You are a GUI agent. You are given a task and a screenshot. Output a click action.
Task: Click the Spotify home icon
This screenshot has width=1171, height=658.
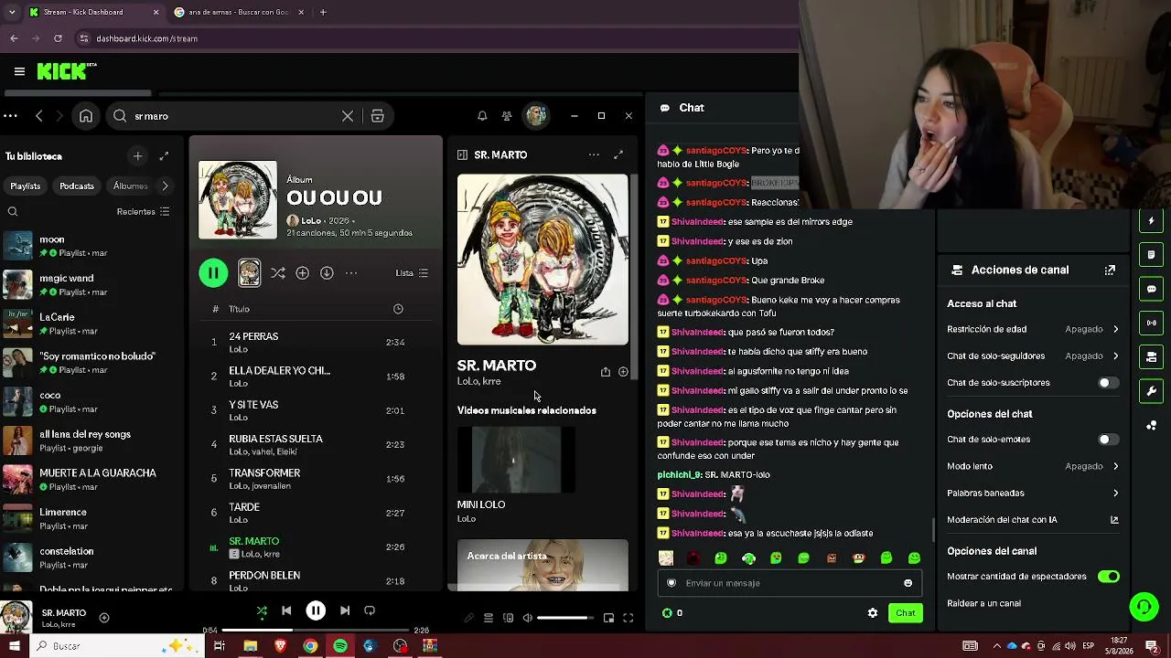[x=86, y=116]
